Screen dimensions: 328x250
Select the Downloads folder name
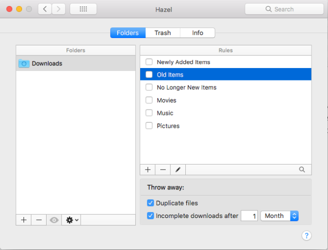[47, 63]
